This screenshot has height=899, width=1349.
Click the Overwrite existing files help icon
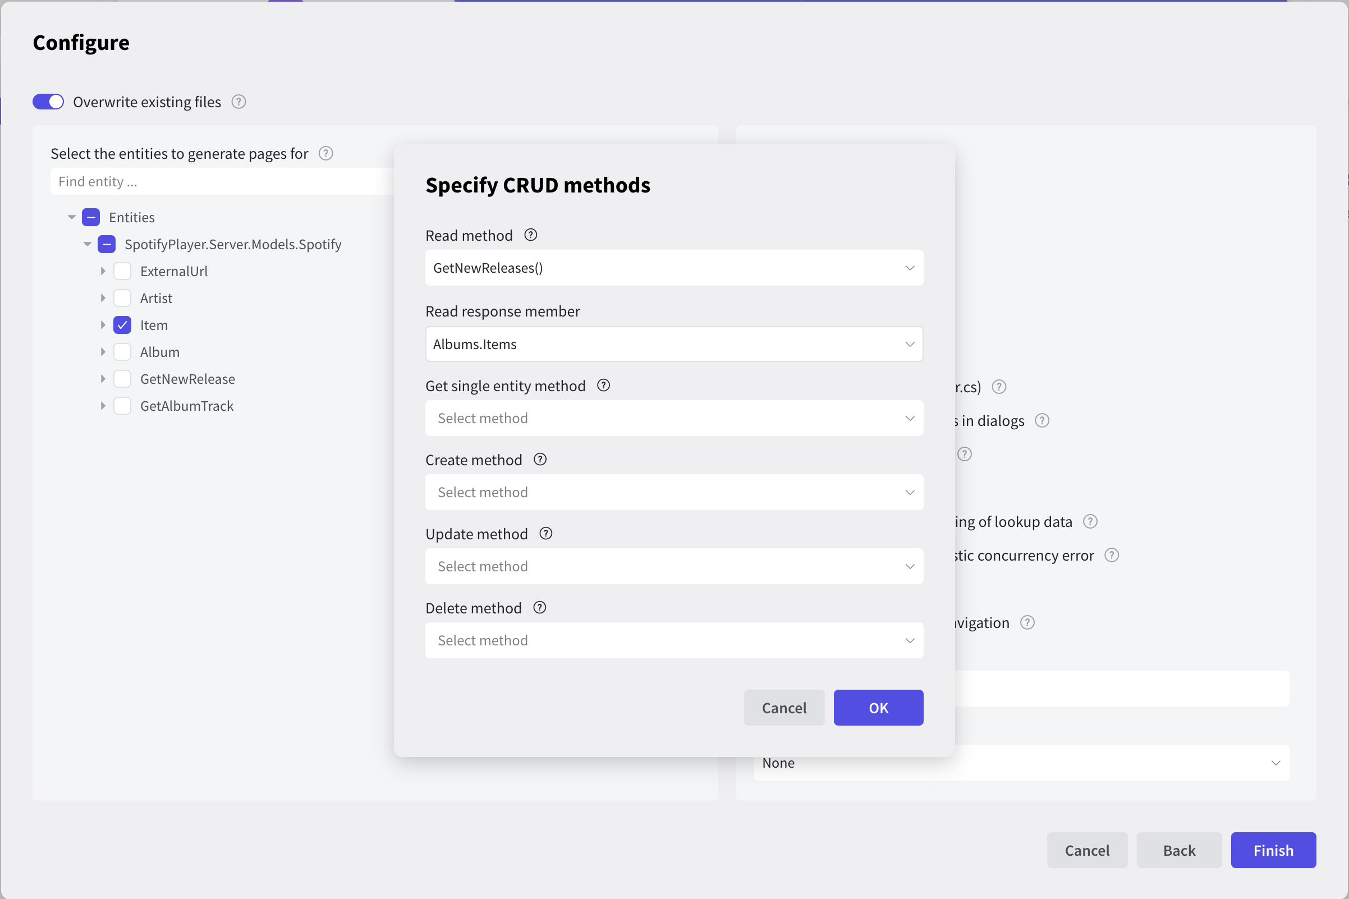point(238,102)
